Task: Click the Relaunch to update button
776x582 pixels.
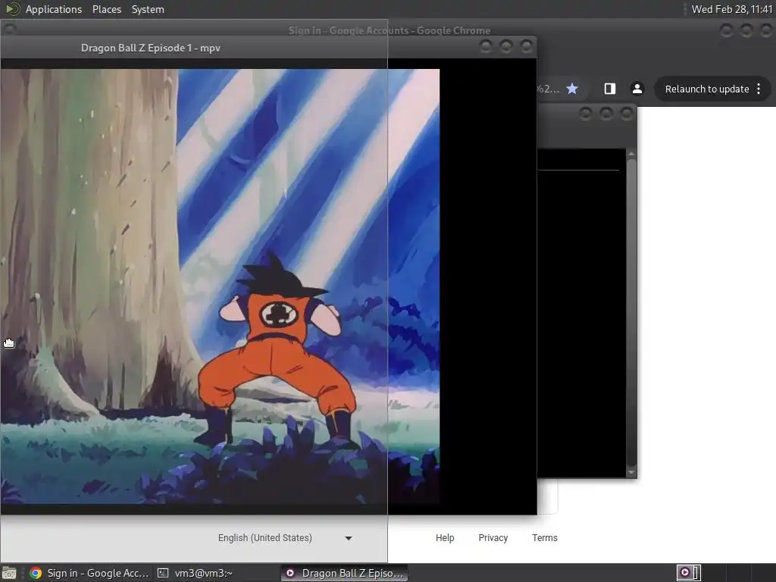Action: click(707, 89)
